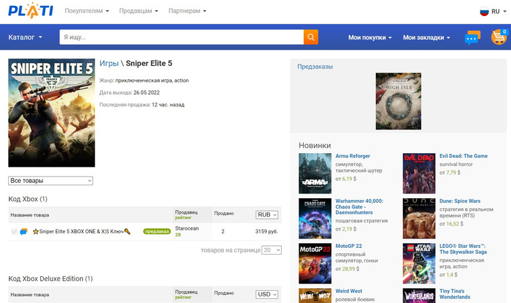Click the Новинки heading

point(315,145)
